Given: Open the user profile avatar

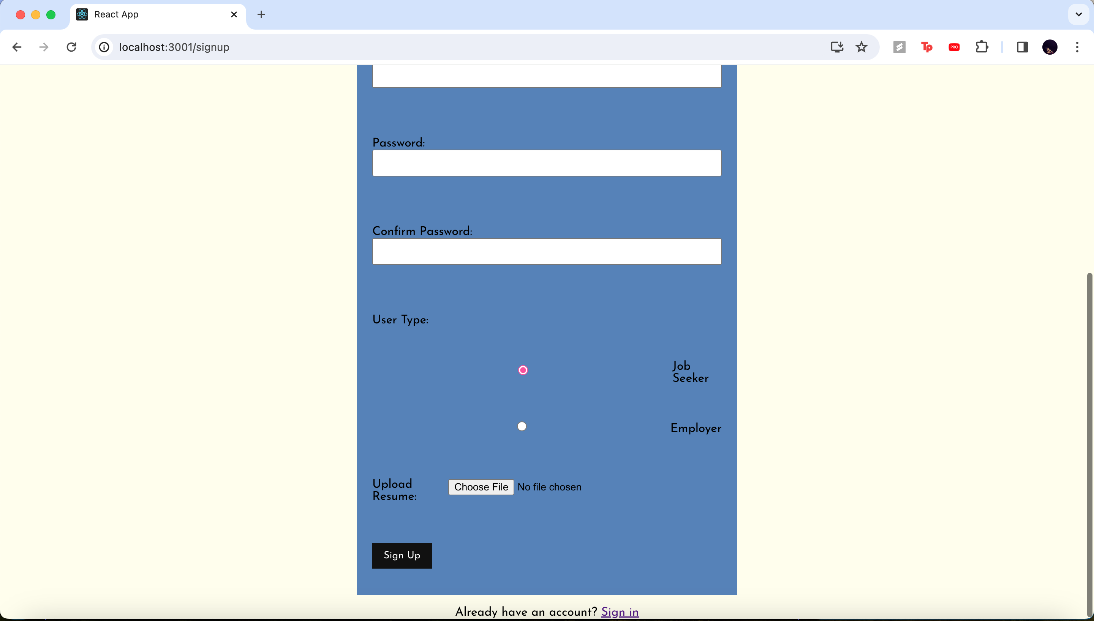Looking at the screenshot, I should pyautogui.click(x=1050, y=47).
